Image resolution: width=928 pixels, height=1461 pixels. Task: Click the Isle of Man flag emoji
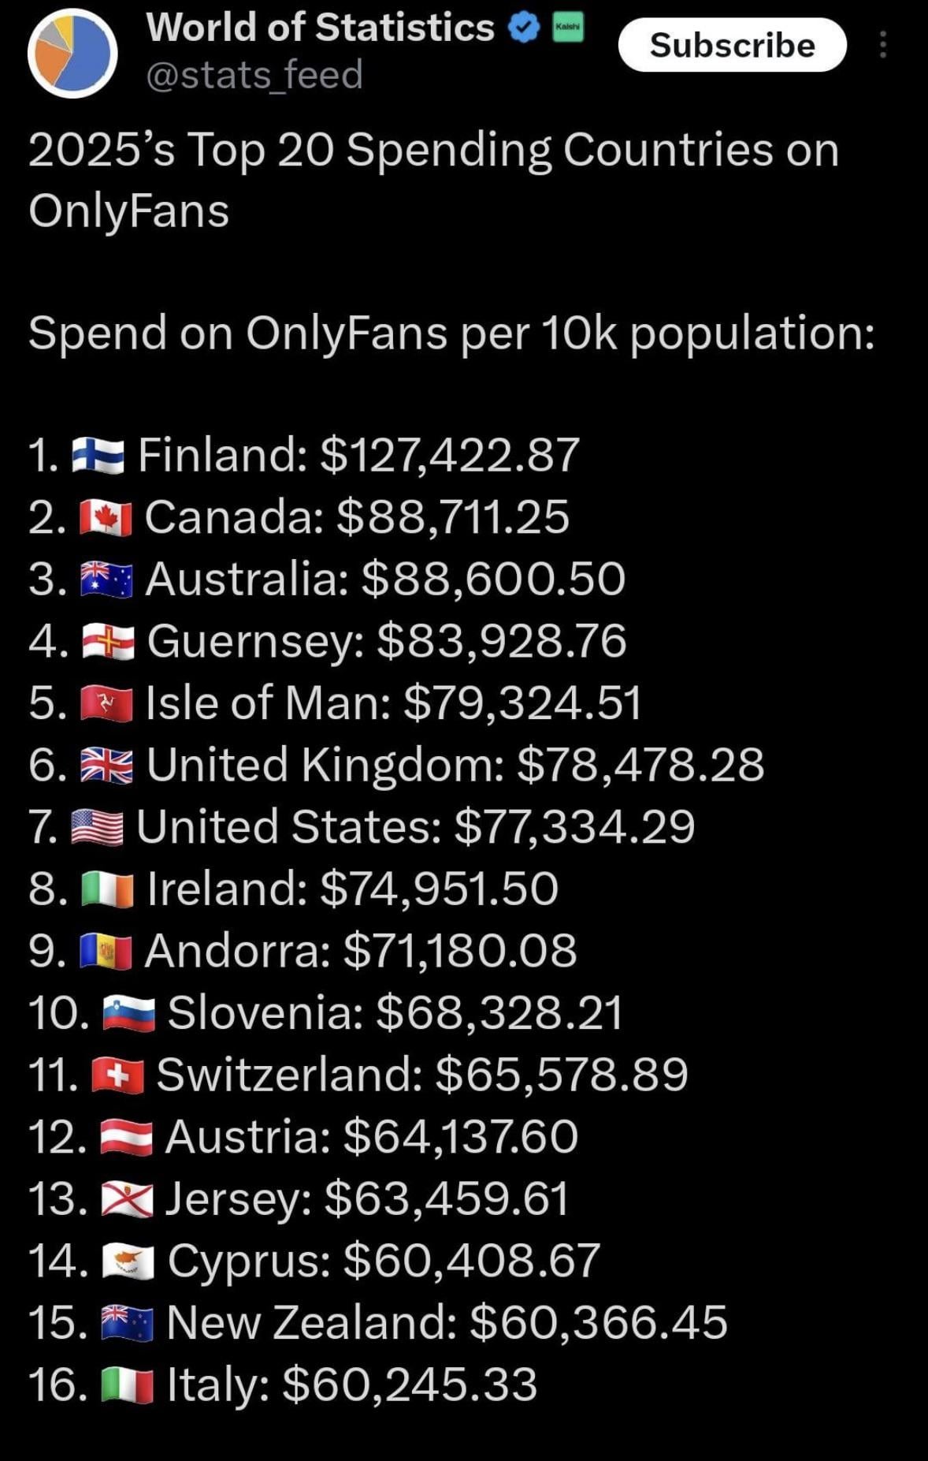106,703
